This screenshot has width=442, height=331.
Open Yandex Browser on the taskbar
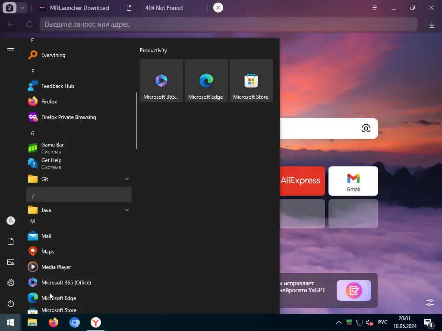pos(96,322)
